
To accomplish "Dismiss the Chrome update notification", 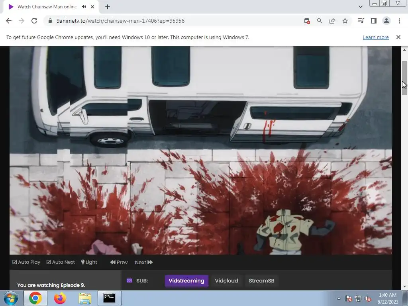I will click(x=398, y=37).
